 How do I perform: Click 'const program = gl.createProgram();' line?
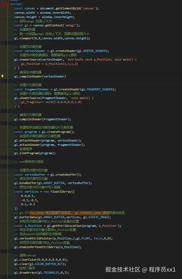click(x=44, y=132)
